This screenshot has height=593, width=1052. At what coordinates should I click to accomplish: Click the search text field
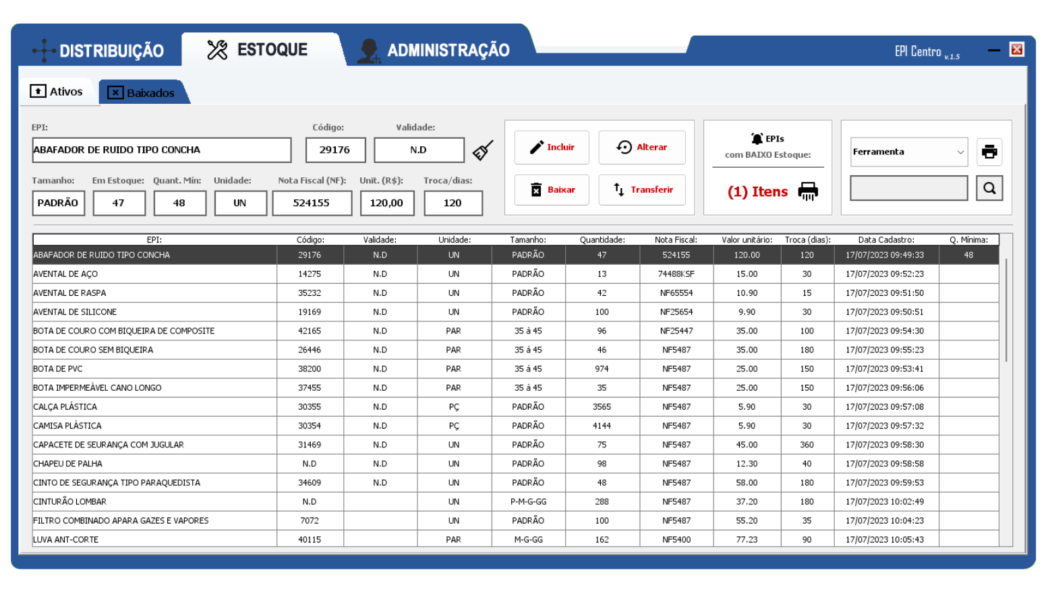[908, 189]
